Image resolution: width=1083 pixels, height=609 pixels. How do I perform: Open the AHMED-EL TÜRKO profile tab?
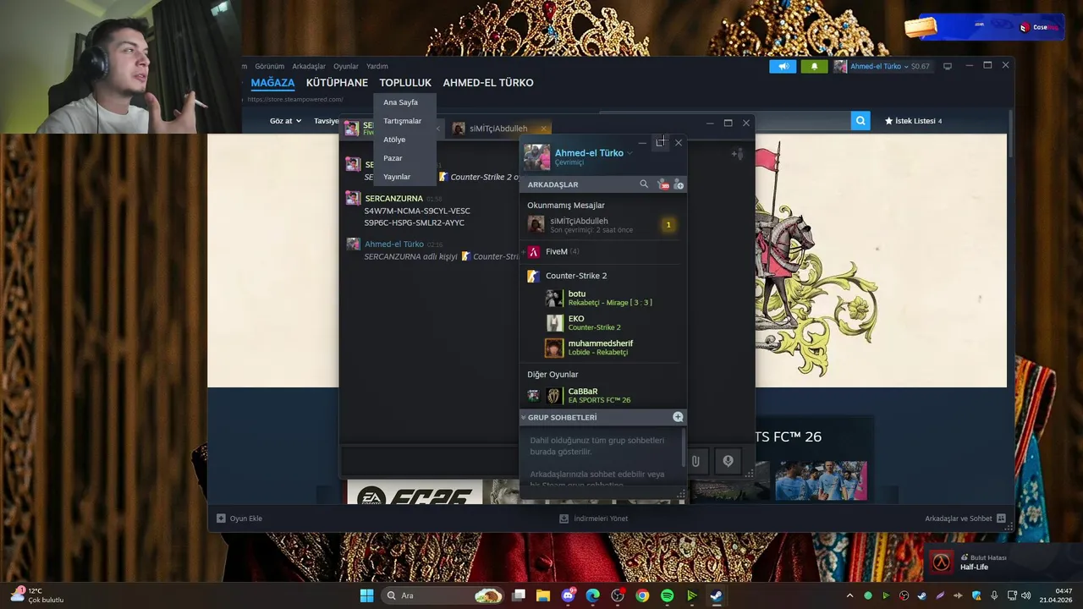tap(488, 83)
